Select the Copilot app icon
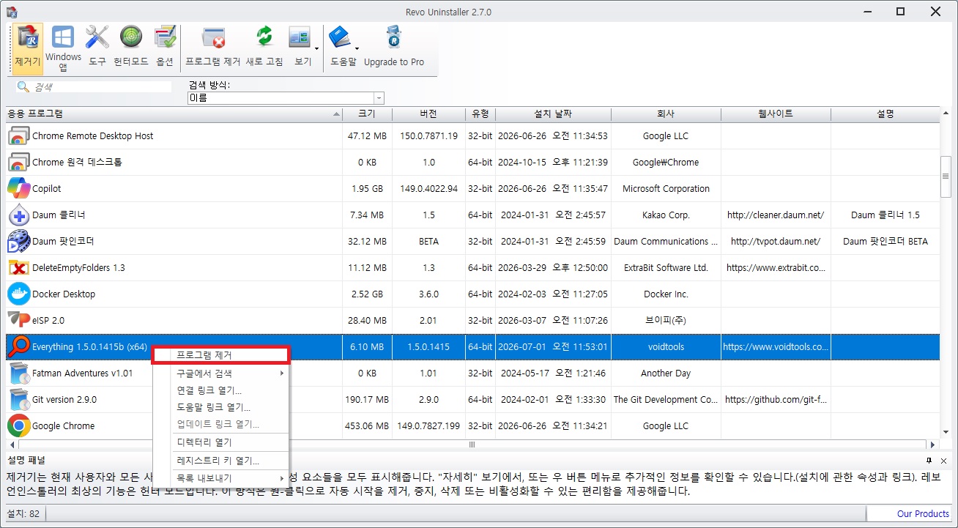This screenshot has height=528, width=958. [x=18, y=189]
